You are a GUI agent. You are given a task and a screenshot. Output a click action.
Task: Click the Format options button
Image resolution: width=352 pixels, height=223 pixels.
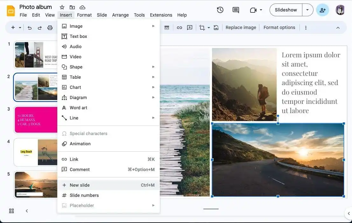(279, 27)
